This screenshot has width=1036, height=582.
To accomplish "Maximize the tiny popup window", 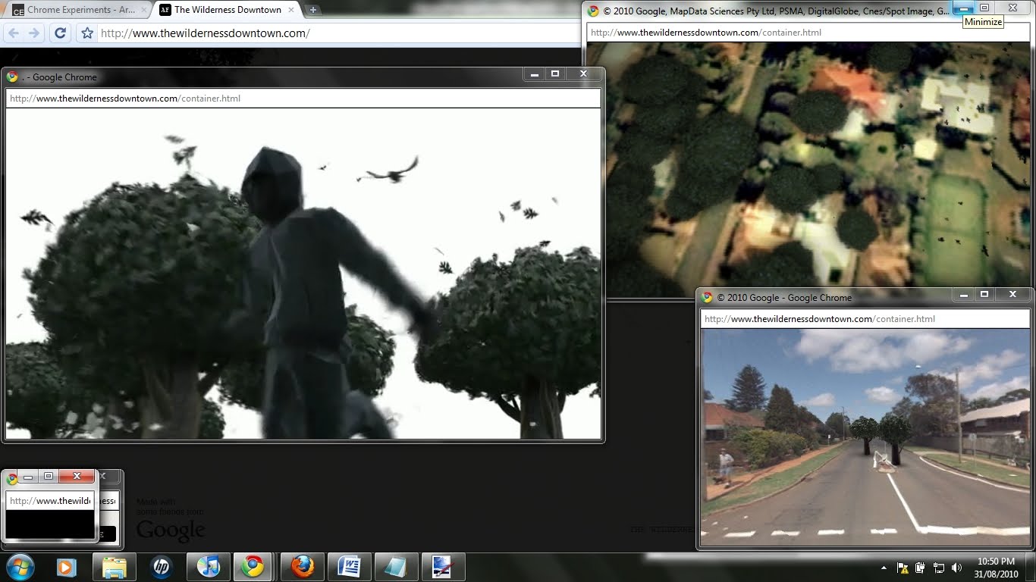I will (x=49, y=477).
